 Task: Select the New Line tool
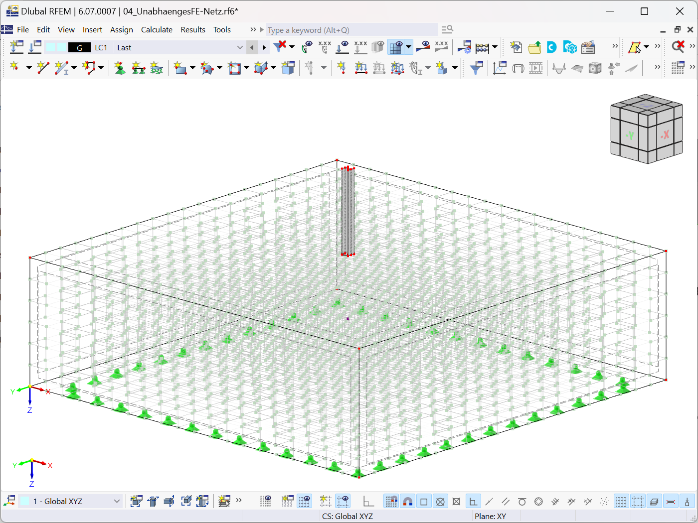coord(43,68)
